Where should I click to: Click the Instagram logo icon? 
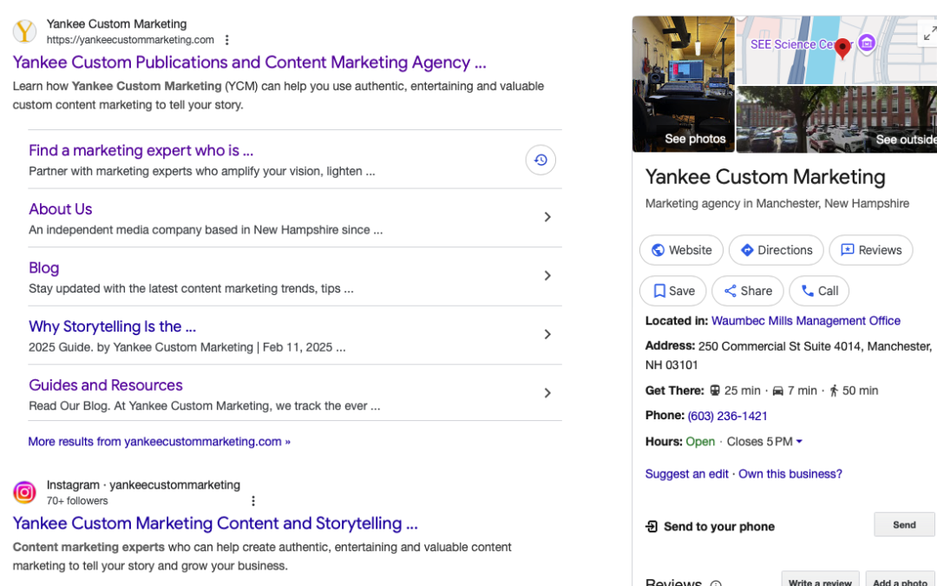24,492
